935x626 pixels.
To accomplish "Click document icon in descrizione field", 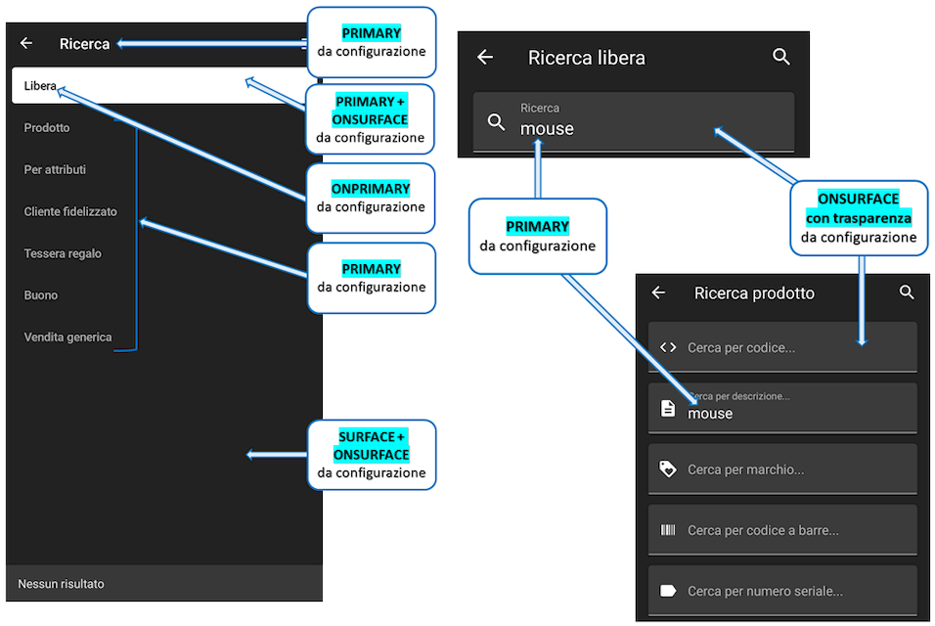I will [x=668, y=409].
